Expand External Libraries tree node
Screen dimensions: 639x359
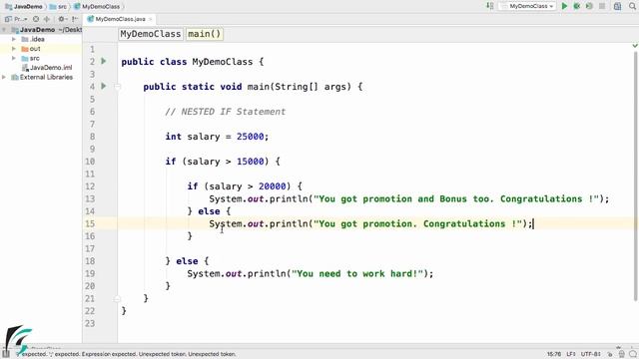pyautogui.click(x=4, y=77)
